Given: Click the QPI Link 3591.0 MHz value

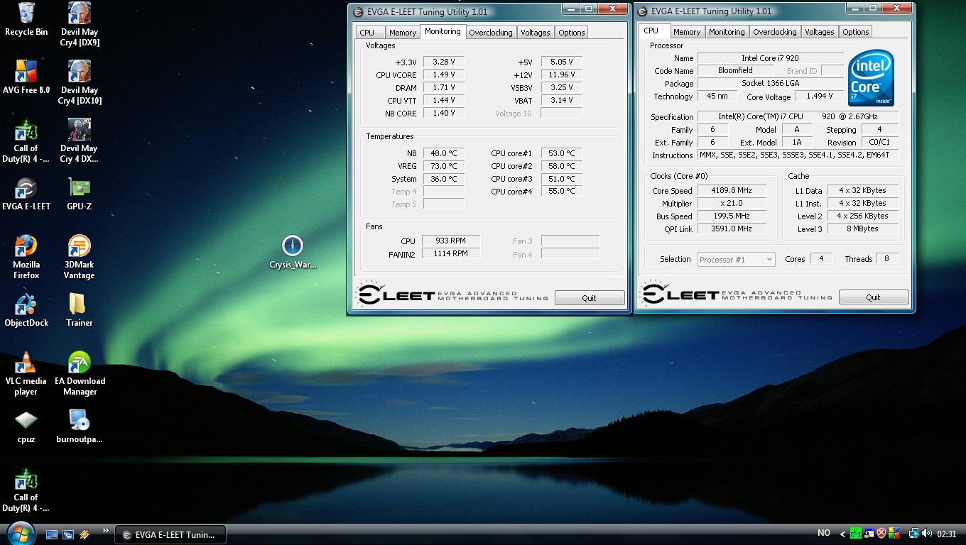Looking at the screenshot, I should click(x=731, y=229).
